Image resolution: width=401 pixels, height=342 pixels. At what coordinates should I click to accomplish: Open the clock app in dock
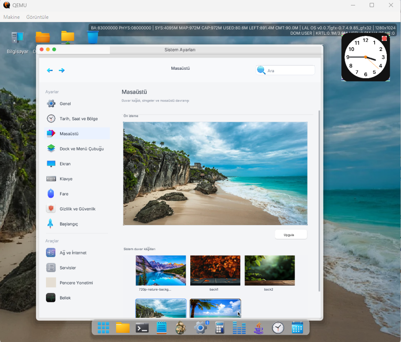[278, 328]
